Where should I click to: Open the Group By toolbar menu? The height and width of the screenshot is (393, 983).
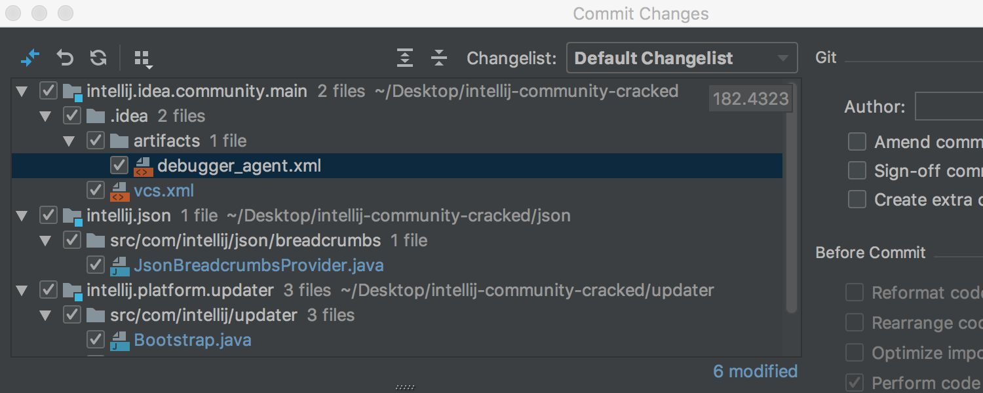[x=143, y=59]
